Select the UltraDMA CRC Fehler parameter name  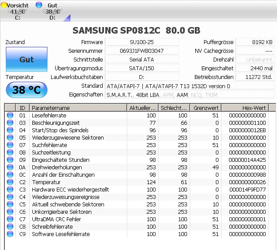[56, 219]
